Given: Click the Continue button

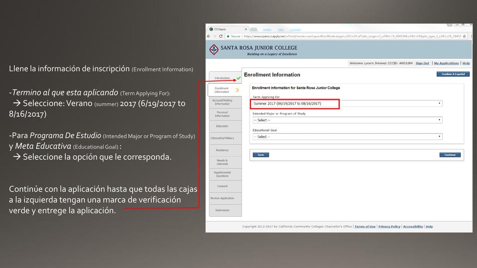Looking at the screenshot, I should click(450, 154).
